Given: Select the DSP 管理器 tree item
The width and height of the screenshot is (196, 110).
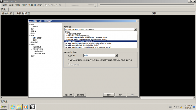Looking at the screenshot, I should (37, 38).
